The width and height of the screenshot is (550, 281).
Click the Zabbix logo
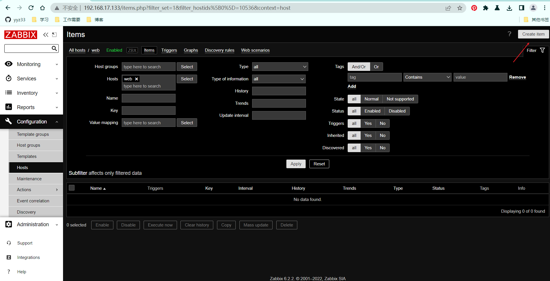click(x=21, y=35)
